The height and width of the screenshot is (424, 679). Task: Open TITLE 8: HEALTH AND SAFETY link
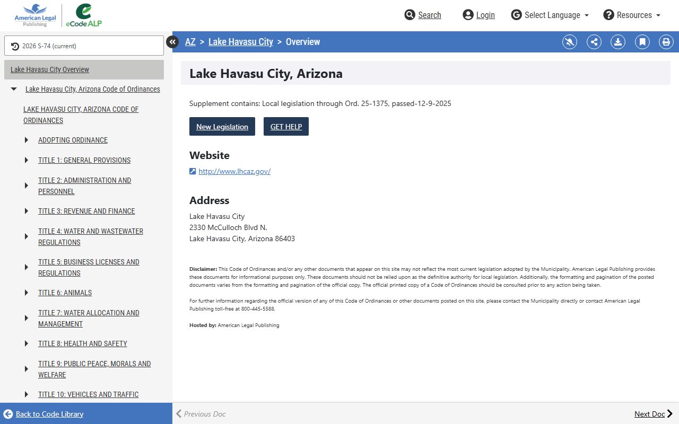point(83,344)
